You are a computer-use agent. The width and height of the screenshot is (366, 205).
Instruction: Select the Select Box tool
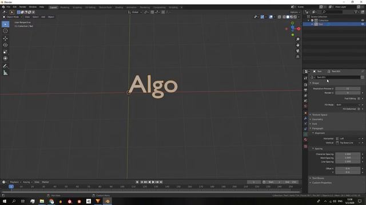[5, 24]
